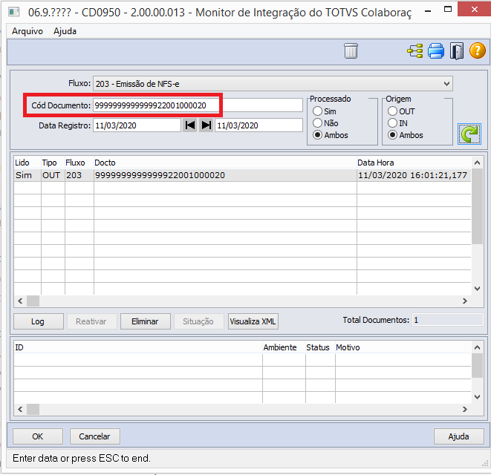The width and height of the screenshot is (491, 475).
Task: Click the green refresh arrow button
Action: (x=469, y=134)
